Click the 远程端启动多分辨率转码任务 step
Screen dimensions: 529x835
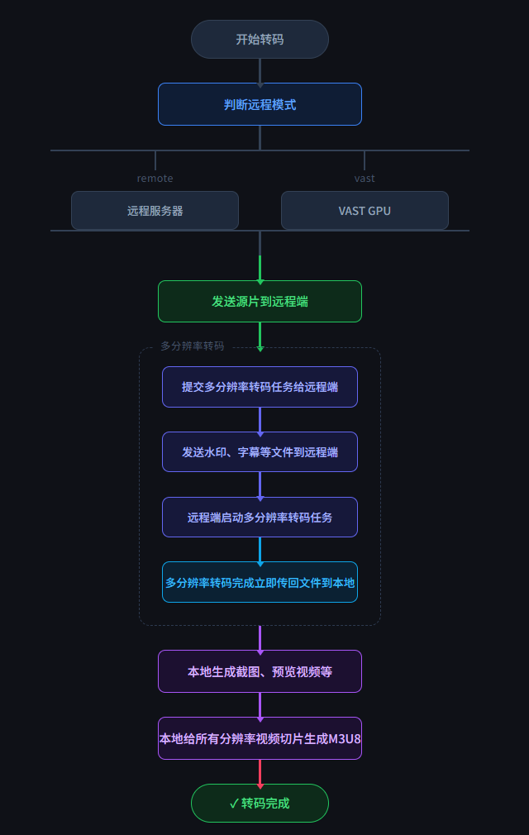[260, 518]
